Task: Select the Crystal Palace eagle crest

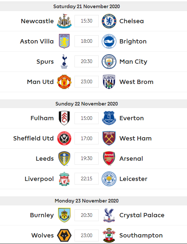Action: click(x=109, y=215)
